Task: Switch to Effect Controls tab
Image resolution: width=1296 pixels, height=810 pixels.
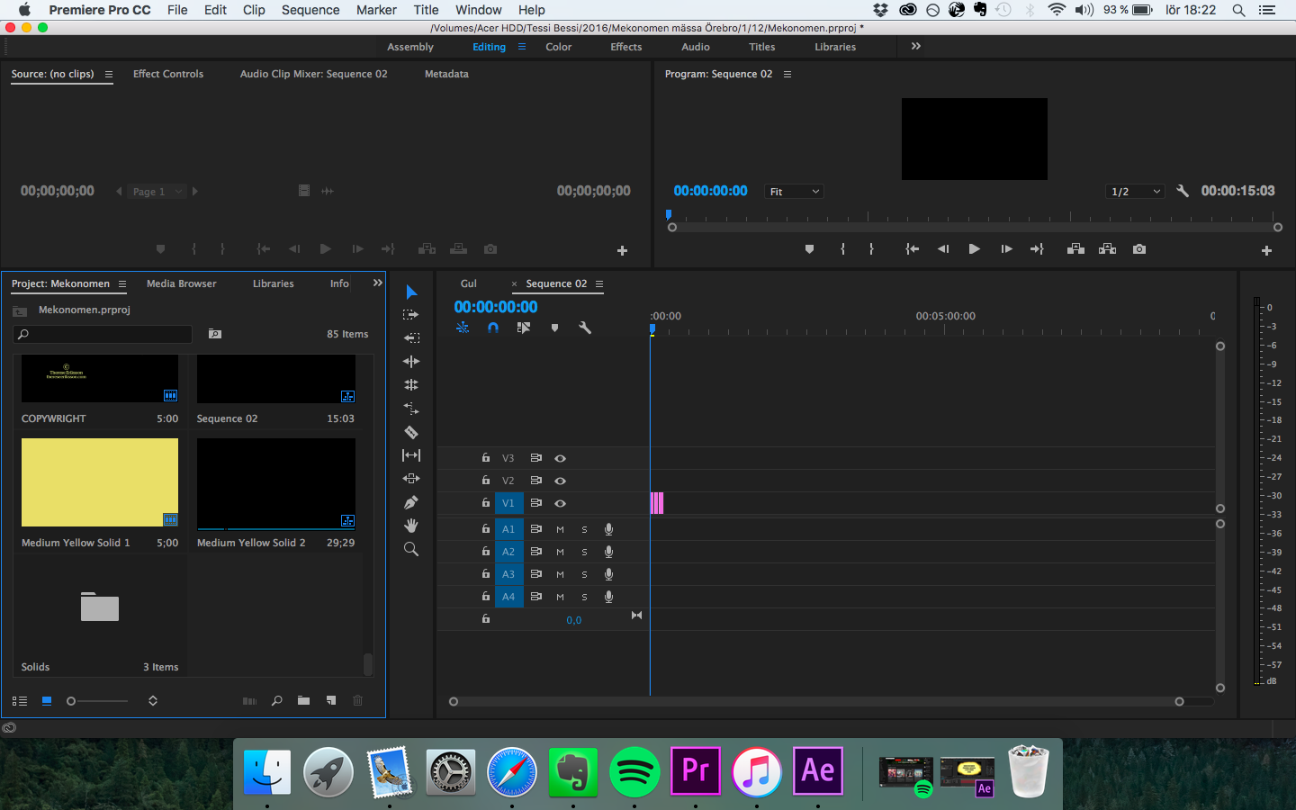Action: [168, 74]
